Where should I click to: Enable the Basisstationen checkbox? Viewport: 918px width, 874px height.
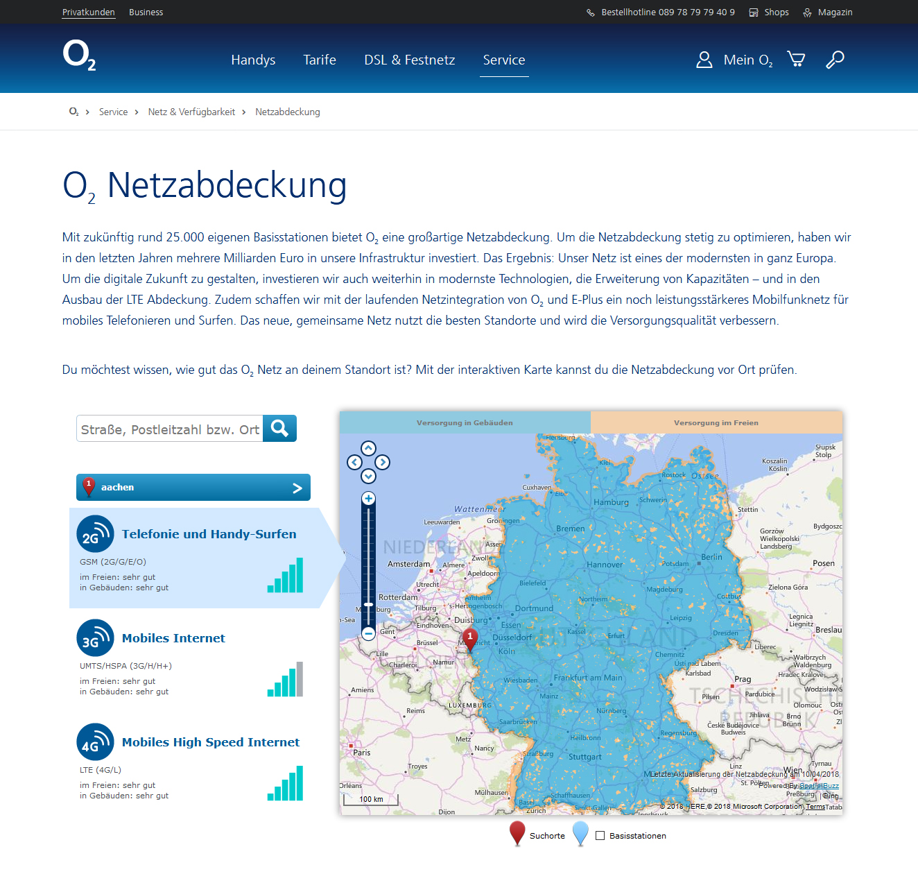[x=600, y=836]
